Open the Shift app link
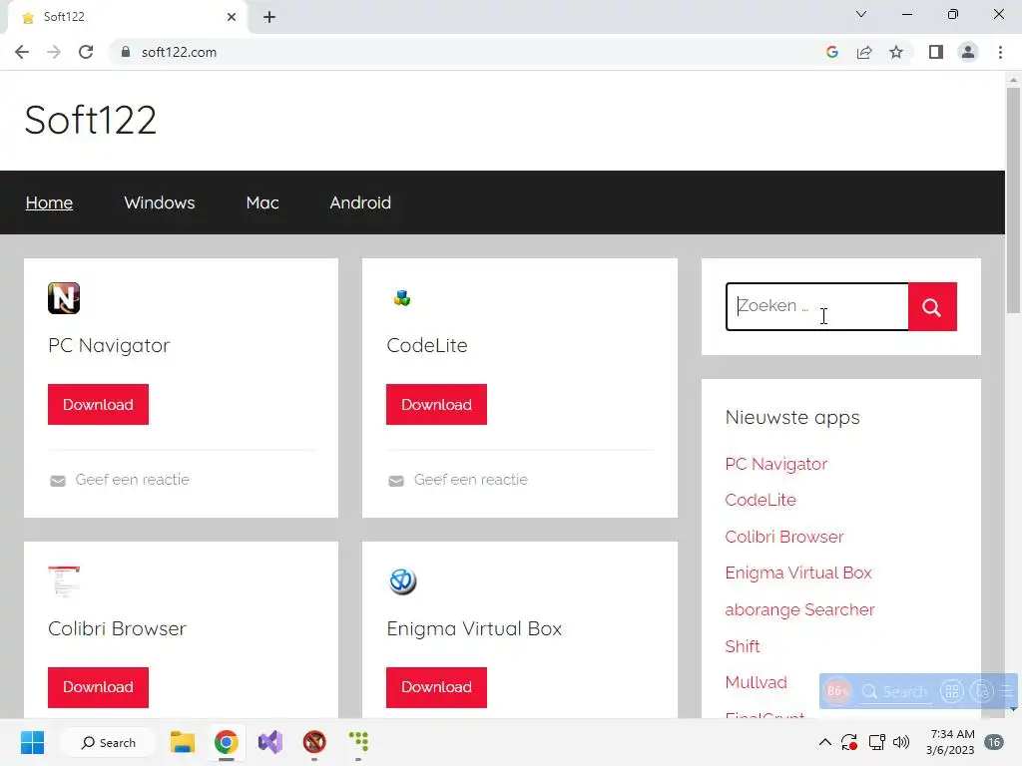The width and height of the screenshot is (1022, 766). tap(743, 646)
